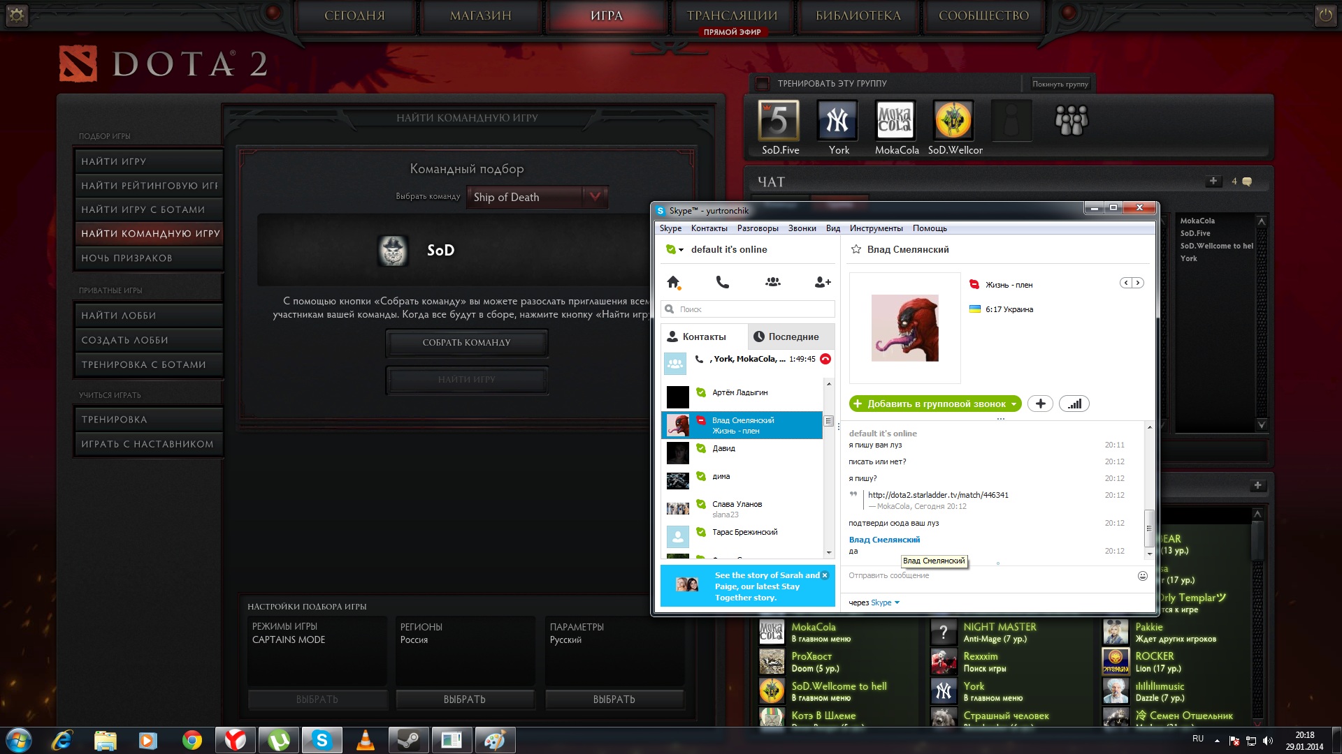
Task: Click profile info left-right arrows toggle
Action: (x=1132, y=283)
